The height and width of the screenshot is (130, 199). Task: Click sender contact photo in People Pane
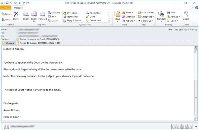coord(6,126)
